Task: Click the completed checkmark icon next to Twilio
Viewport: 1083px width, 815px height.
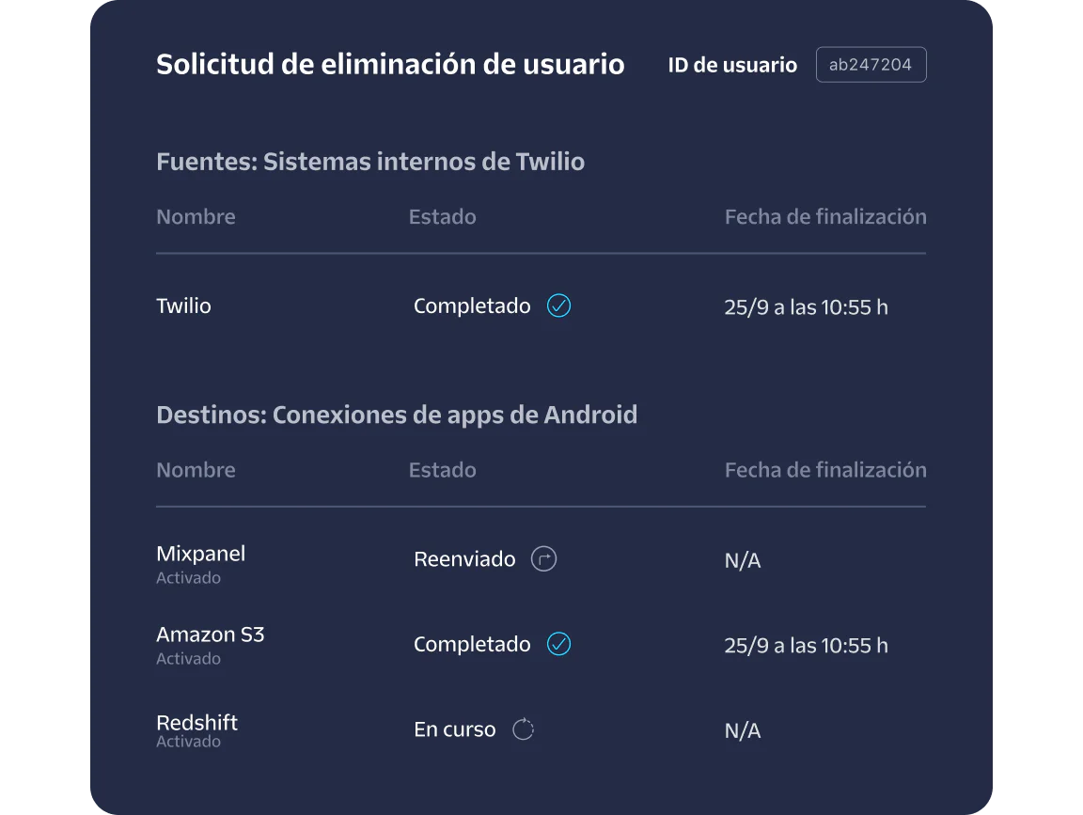Action: (558, 305)
